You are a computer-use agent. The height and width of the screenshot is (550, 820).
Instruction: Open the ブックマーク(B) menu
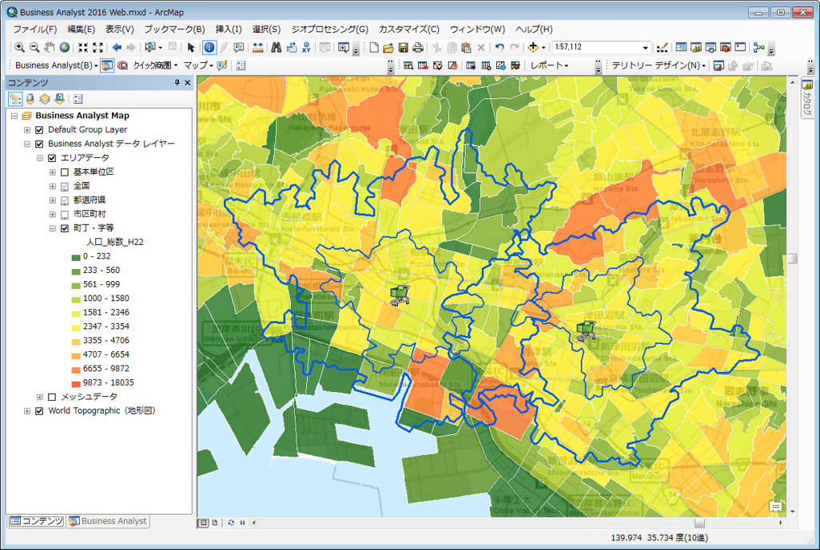(175, 30)
